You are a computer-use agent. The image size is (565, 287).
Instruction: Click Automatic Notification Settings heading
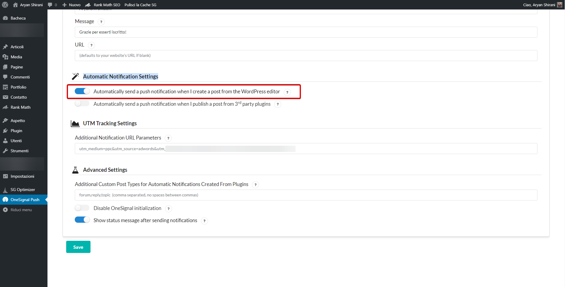pyautogui.click(x=120, y=76)
